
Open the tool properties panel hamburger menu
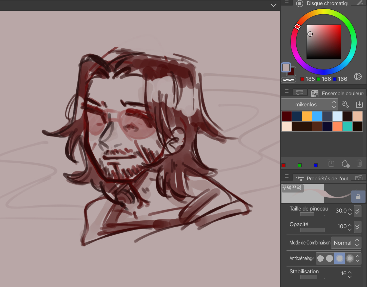pyautogui.click(x=287, y=176)
